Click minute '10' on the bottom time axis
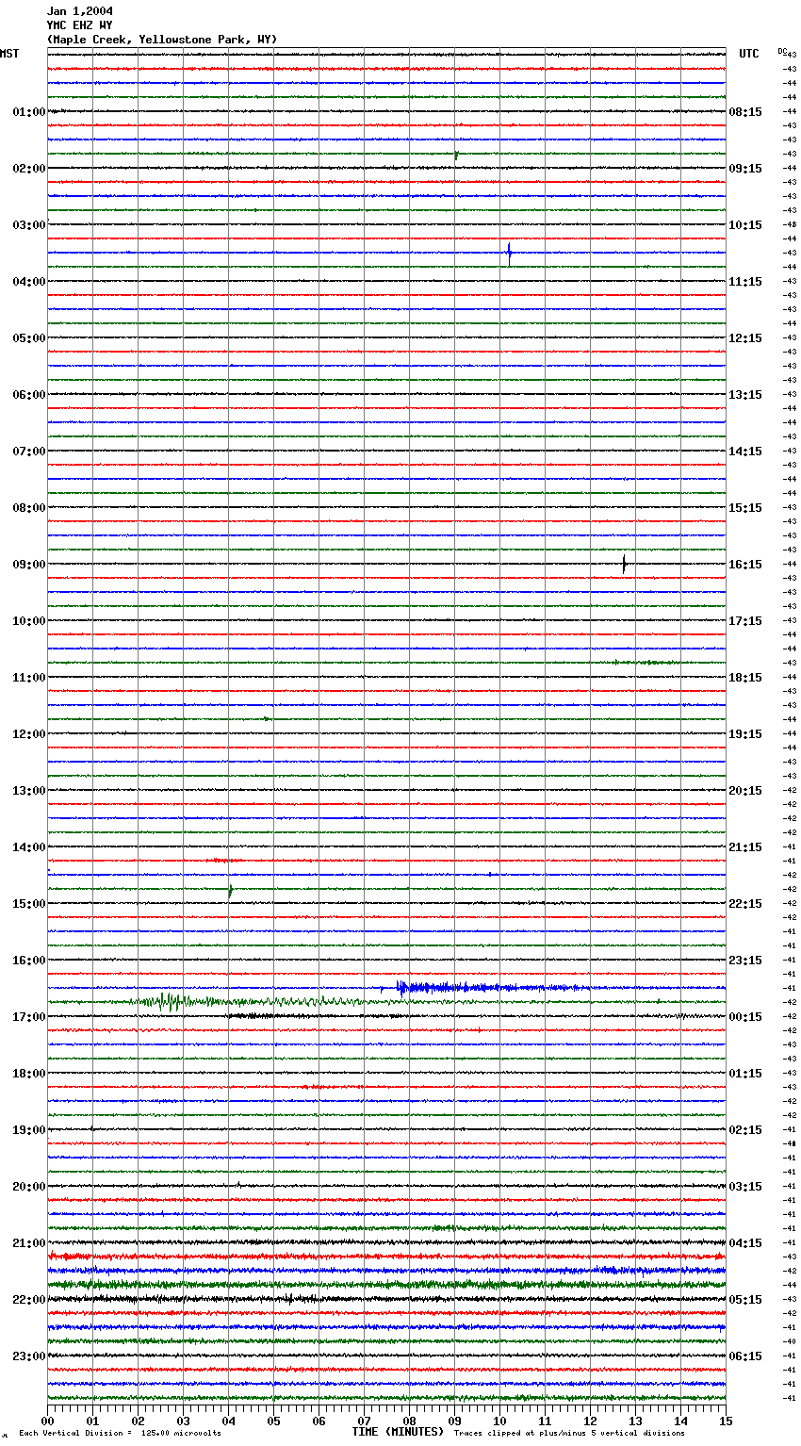801x1446 pixels. tap(499, 1421)
